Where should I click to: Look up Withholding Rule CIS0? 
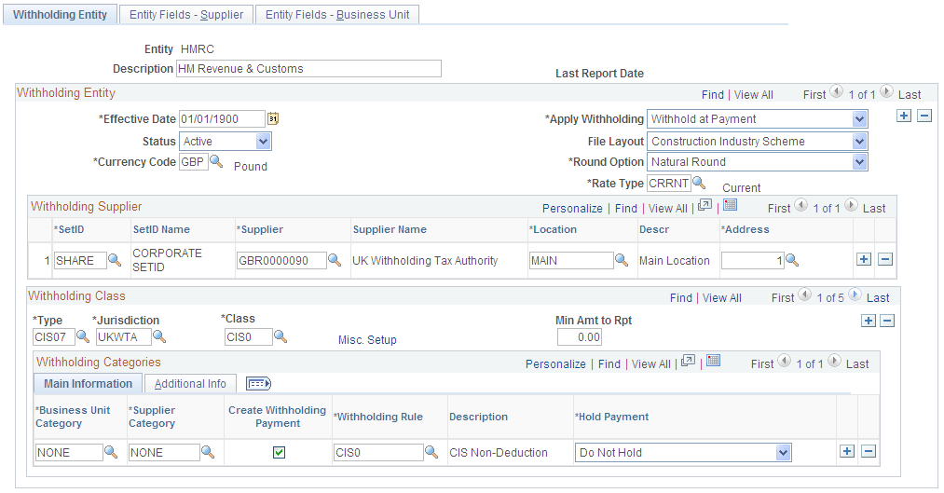coord(431,452)
